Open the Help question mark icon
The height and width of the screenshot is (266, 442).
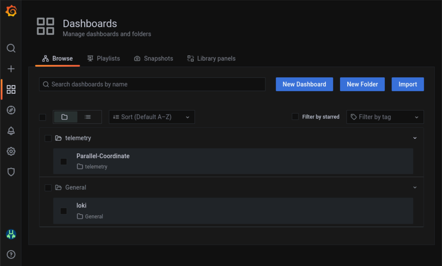pos(11,255)
